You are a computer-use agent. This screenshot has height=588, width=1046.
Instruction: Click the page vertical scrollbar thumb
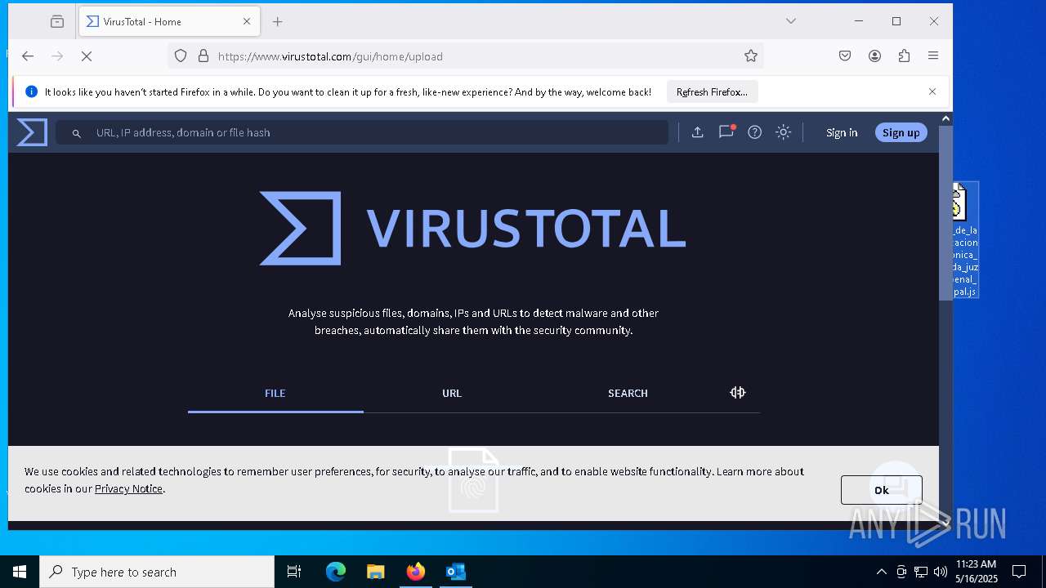coord(945,212)
